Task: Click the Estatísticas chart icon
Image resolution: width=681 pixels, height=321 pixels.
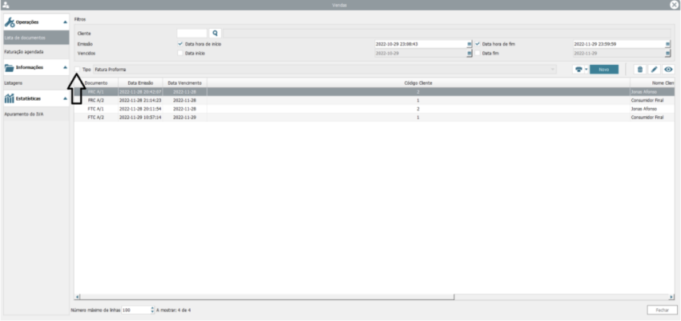Action: 10,98
